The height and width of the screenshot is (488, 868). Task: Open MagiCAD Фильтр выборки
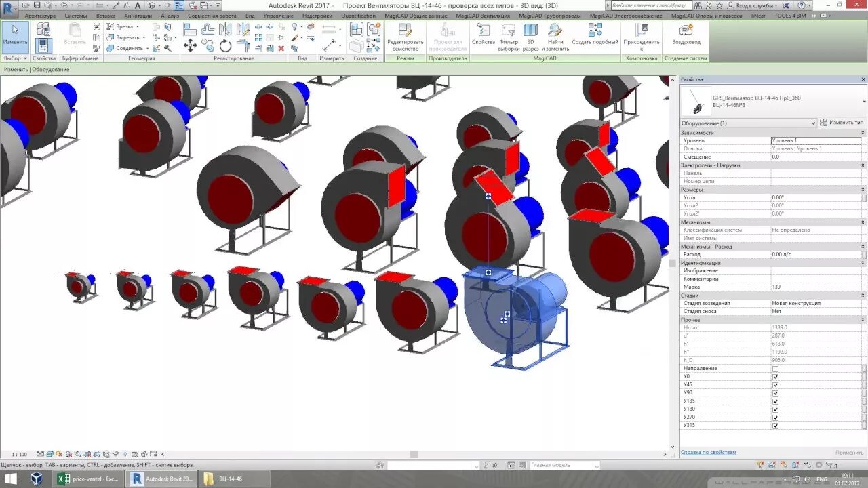pos(509,37)
